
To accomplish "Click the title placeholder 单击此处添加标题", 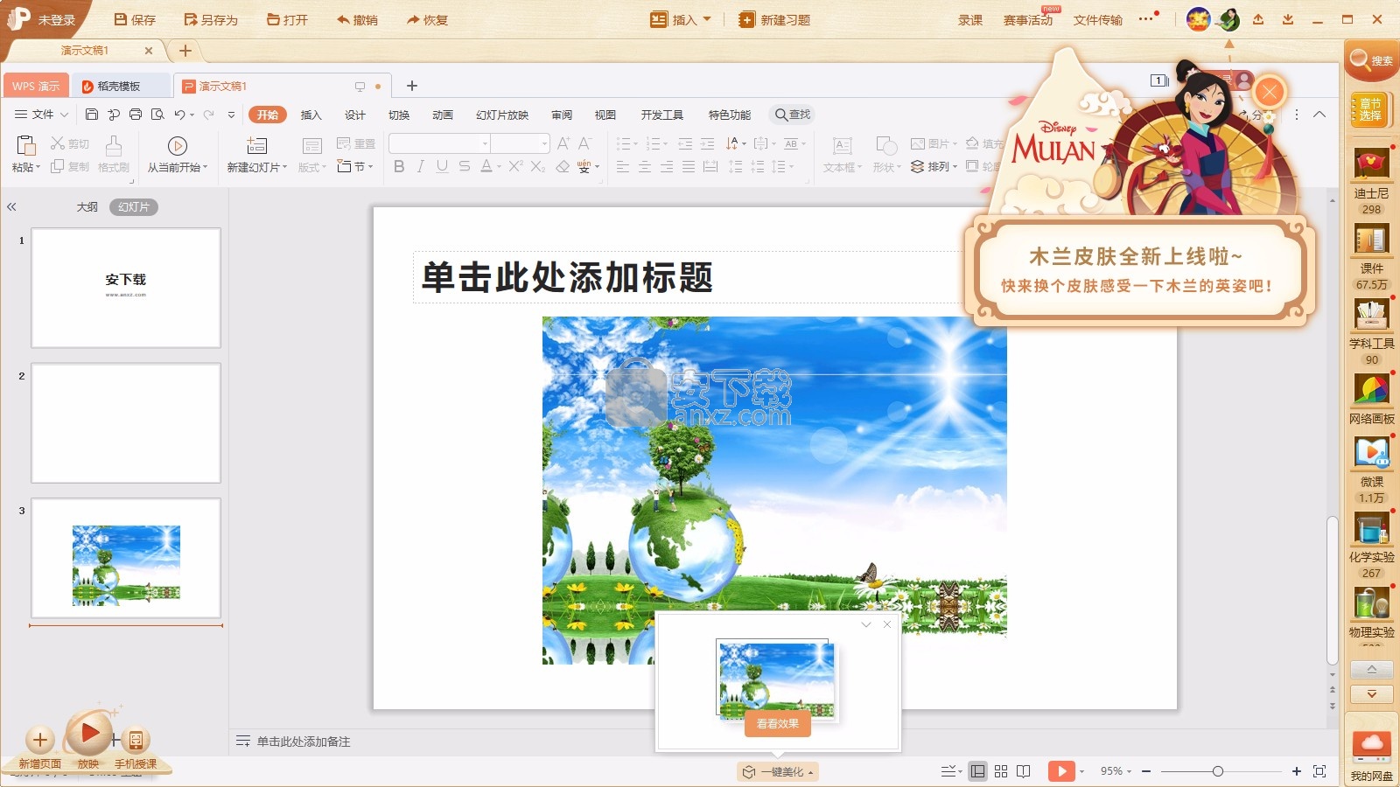I will click(688, 277).
